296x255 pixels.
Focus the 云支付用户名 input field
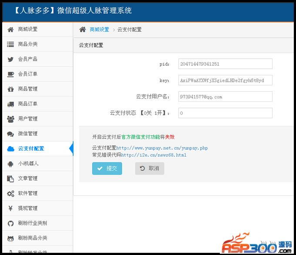coord(225,97)
